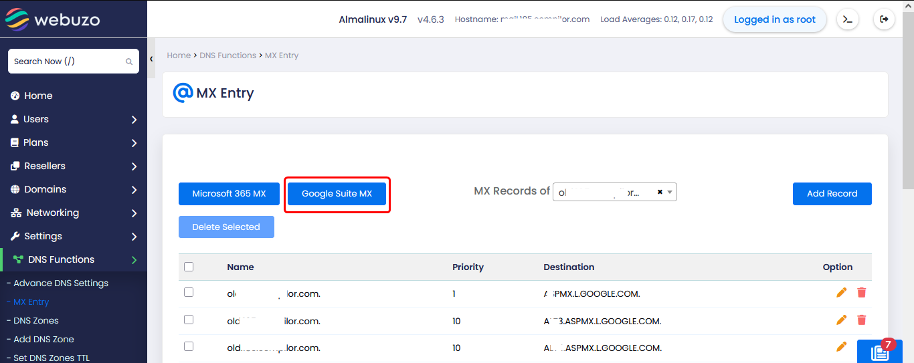The width and height of the screenshot is (914, 363).
Task: Click the edit pencil for priority 1 record
Action: tap(842, 292)
